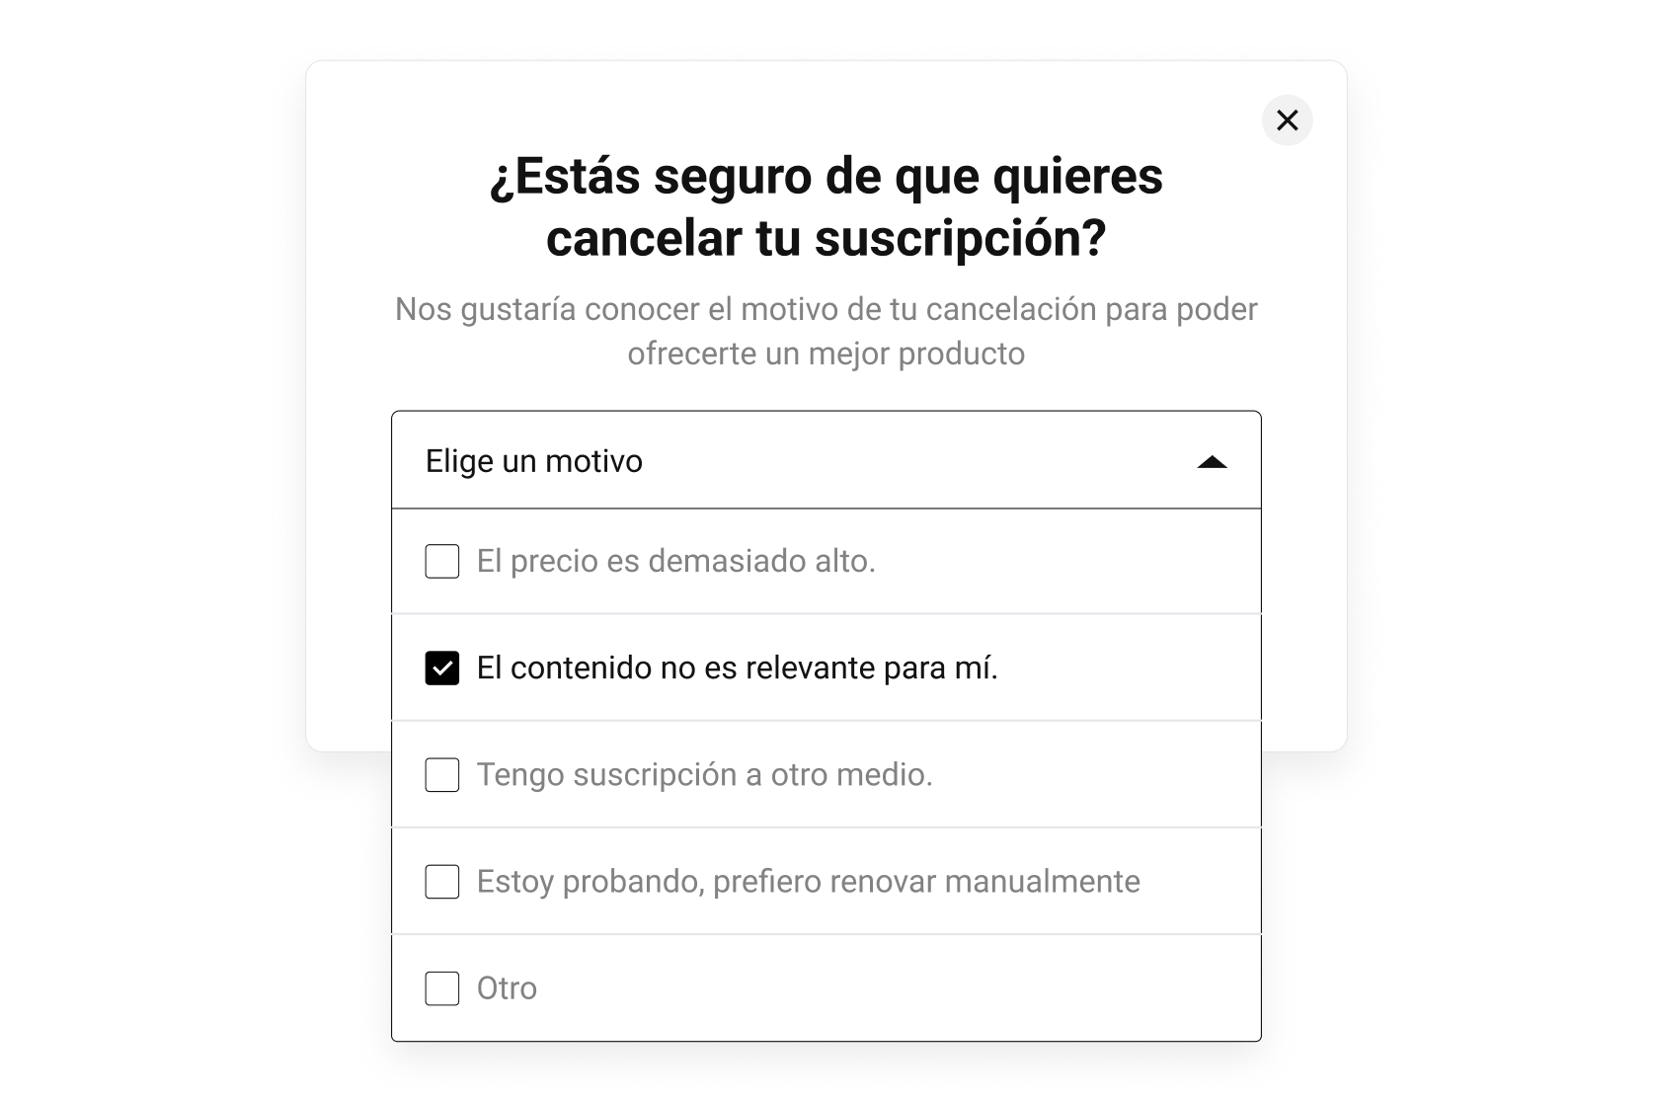Enable 'Estoy probando, prefiero renovar manualmente'
The width and height of the screenshot is (1653, 1102).
441,881
